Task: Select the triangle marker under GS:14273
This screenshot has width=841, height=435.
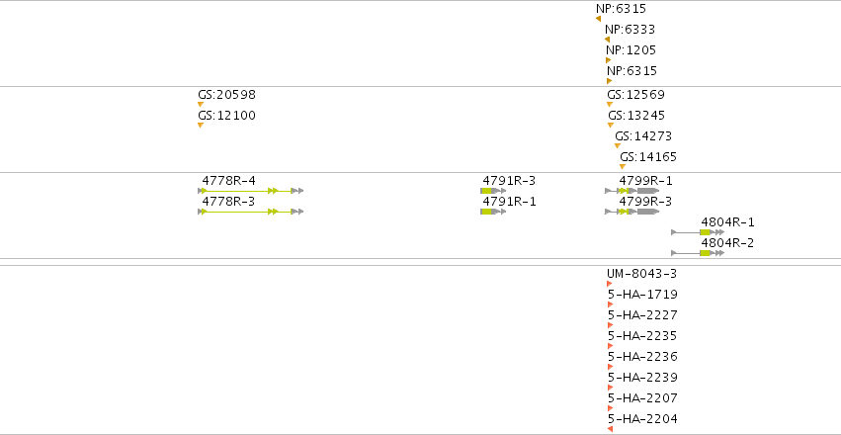Action: pyautogui.click(x=618, y=146)
